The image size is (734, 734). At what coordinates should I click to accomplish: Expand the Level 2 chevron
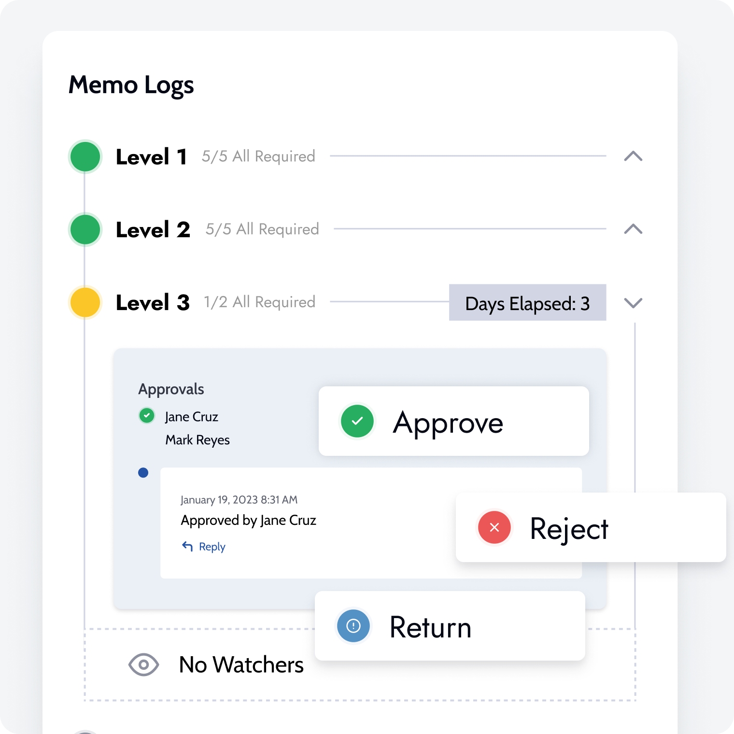633,229
